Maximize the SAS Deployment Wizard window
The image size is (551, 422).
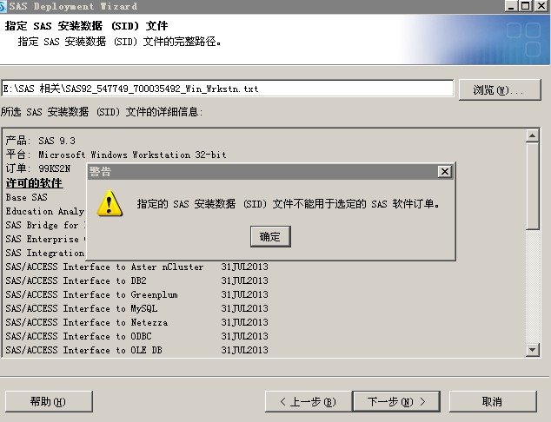[526, 6]
